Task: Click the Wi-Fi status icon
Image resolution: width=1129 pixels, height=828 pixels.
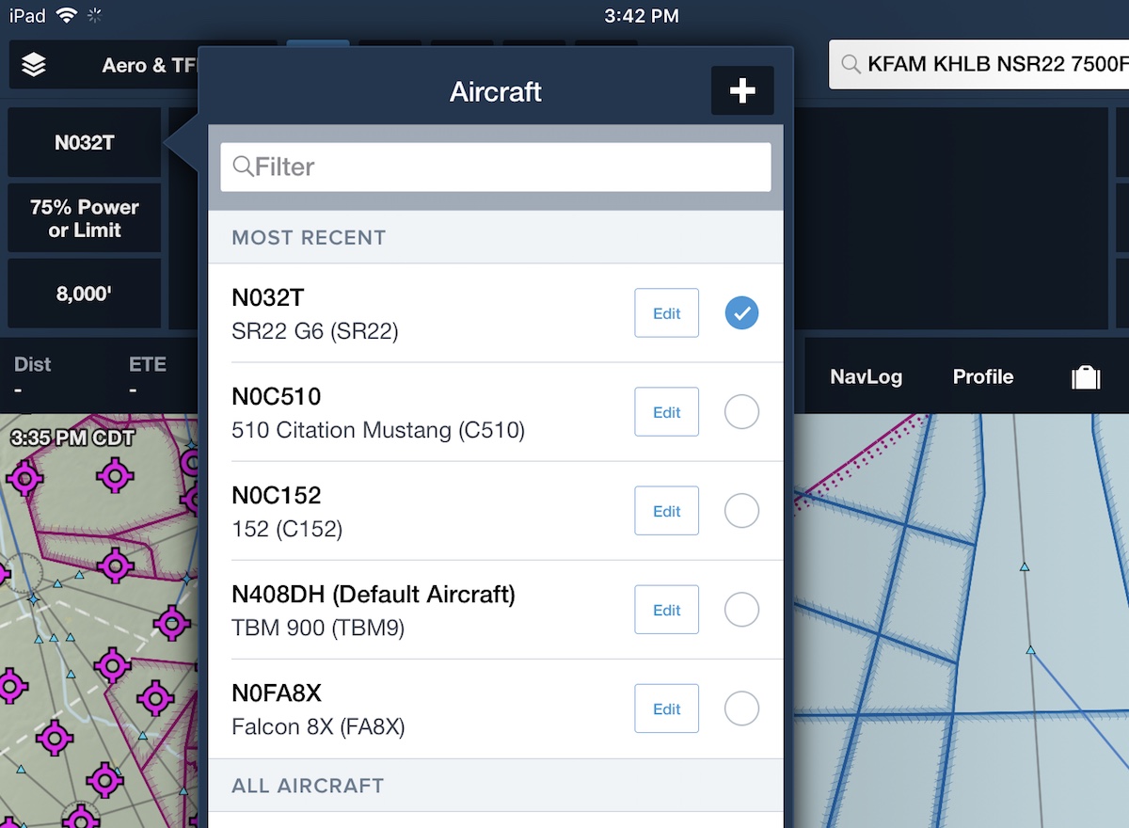Action: pos(66,15)
